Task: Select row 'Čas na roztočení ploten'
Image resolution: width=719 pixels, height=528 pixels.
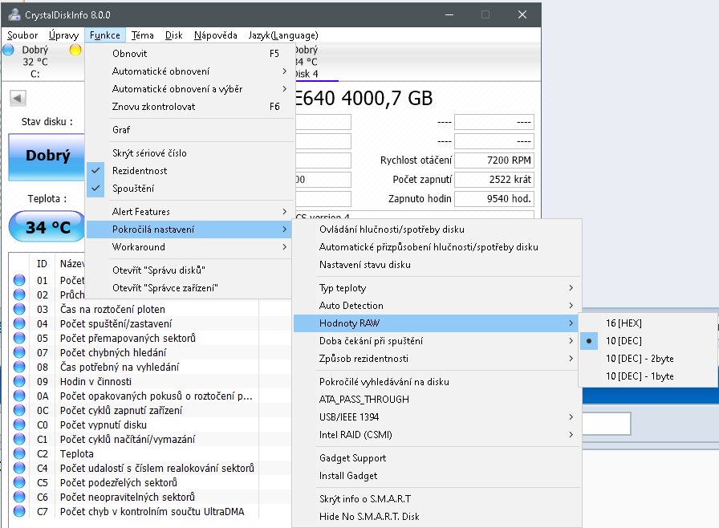Action: 150,310
